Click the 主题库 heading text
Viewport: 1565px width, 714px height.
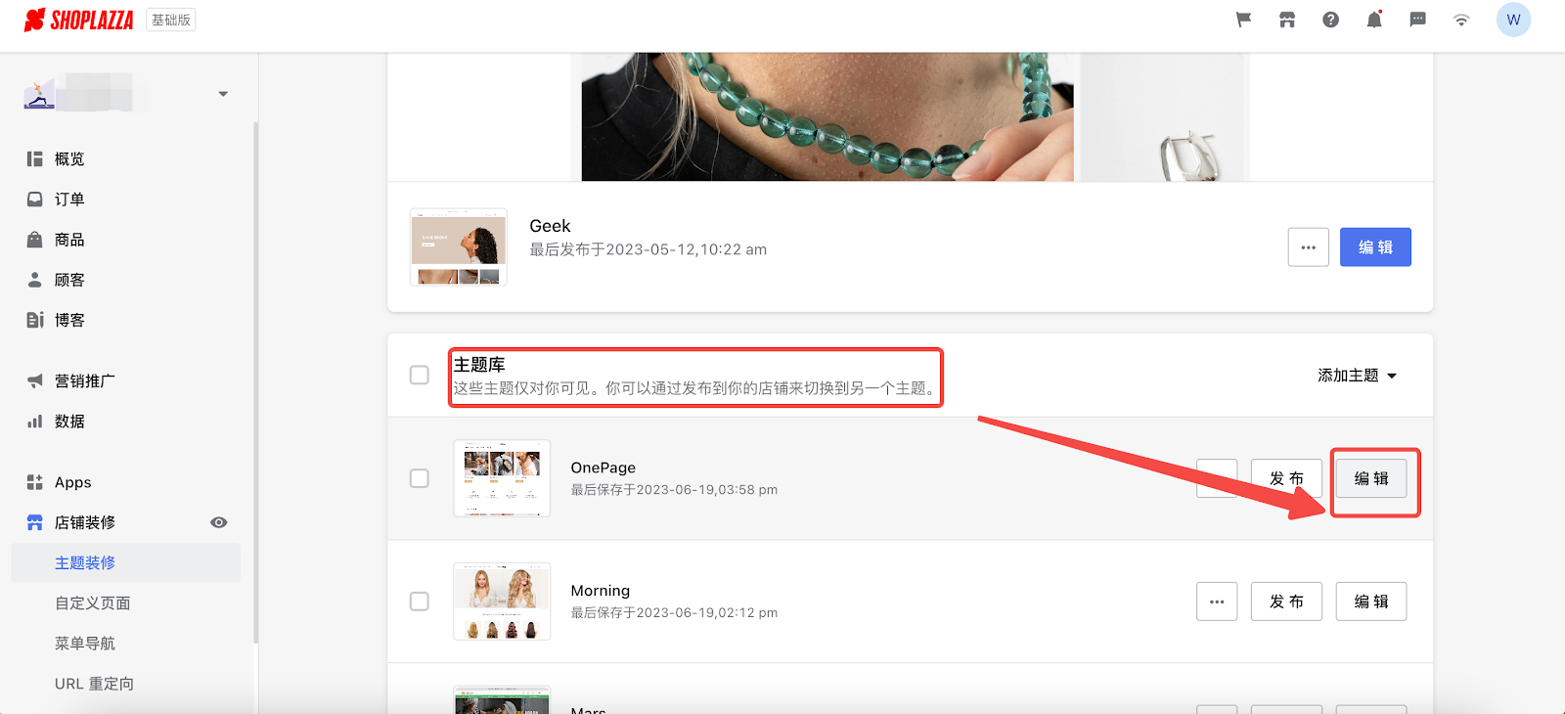[479, 365]
